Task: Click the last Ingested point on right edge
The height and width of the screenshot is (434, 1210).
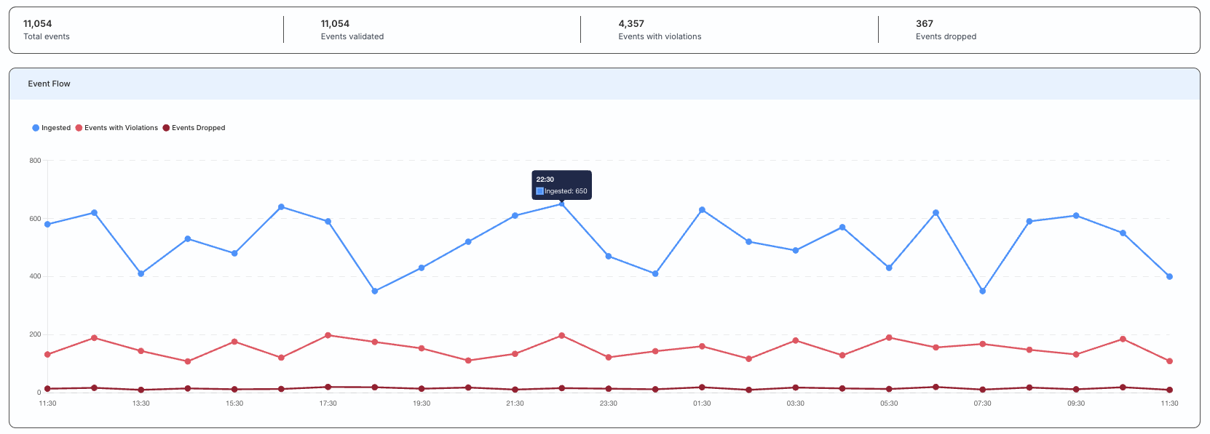Action: [1169, 276]
